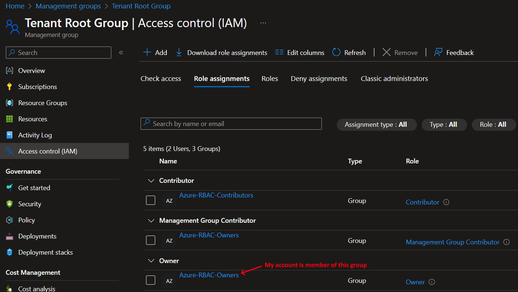Collapse the sidebar with double chevron
The image size is (518, 292).
[121, 52]
